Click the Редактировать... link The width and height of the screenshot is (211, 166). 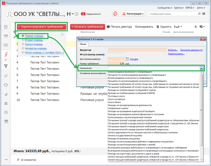pyautogui.click(x=176, y=54)
